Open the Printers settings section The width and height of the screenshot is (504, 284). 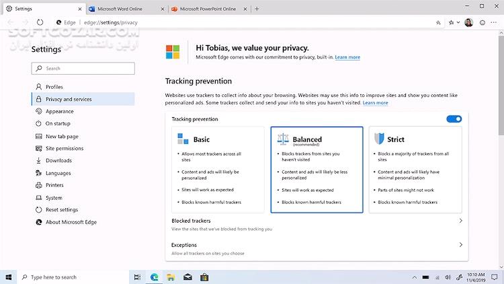pyautogui.click(x=83, y=185)
